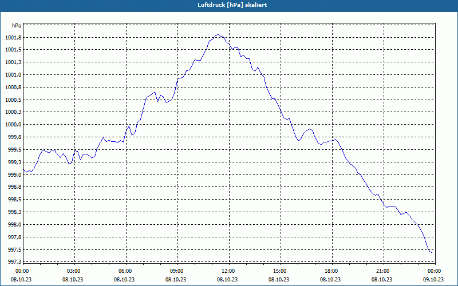Viewport: 458px width, 286px height.
Task: Click the 08.10.23 date beneath 18:00
Action: tap(330, 280)
